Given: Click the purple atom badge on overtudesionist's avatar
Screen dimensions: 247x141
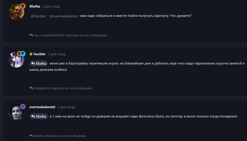Looking at the screenshot, I should tap(23, 107).
